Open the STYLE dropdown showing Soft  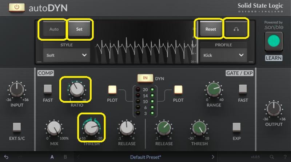coord(66,55)
